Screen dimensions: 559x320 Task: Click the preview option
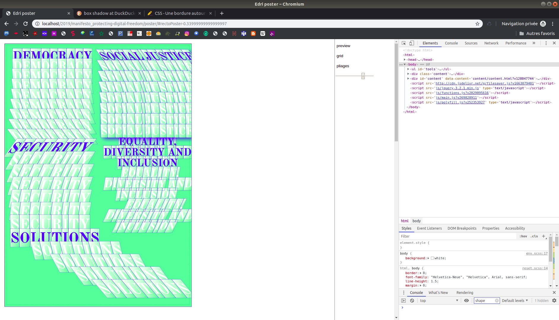[x=343, y=46]
